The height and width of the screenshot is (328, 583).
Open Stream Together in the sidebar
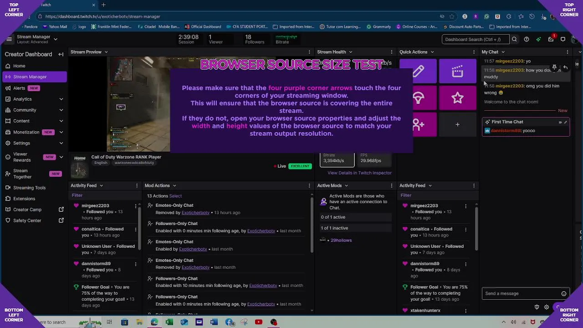(34, 174)
